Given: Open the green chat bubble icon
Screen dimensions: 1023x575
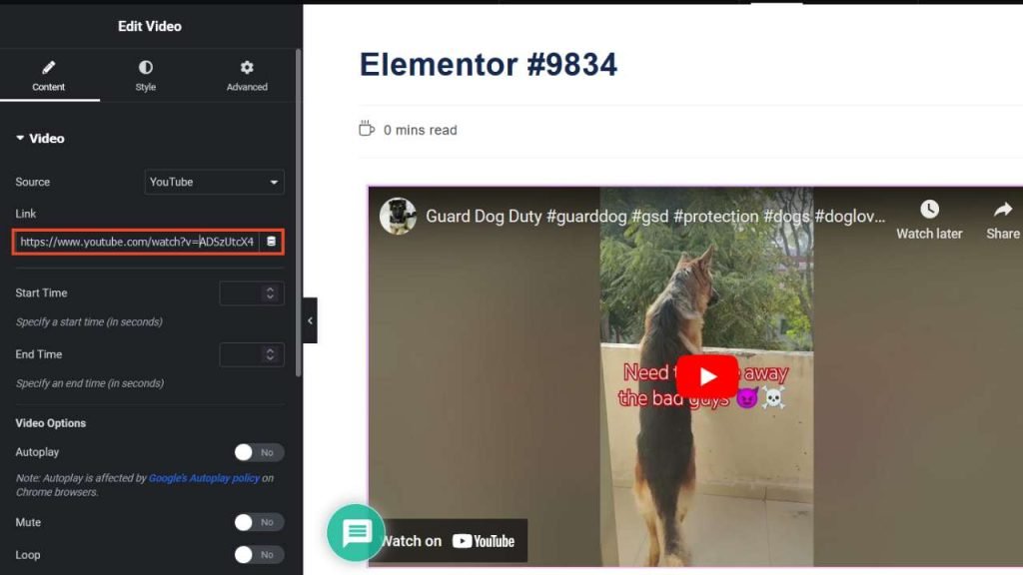Looking at the screenshot, I should click(356, 532).
